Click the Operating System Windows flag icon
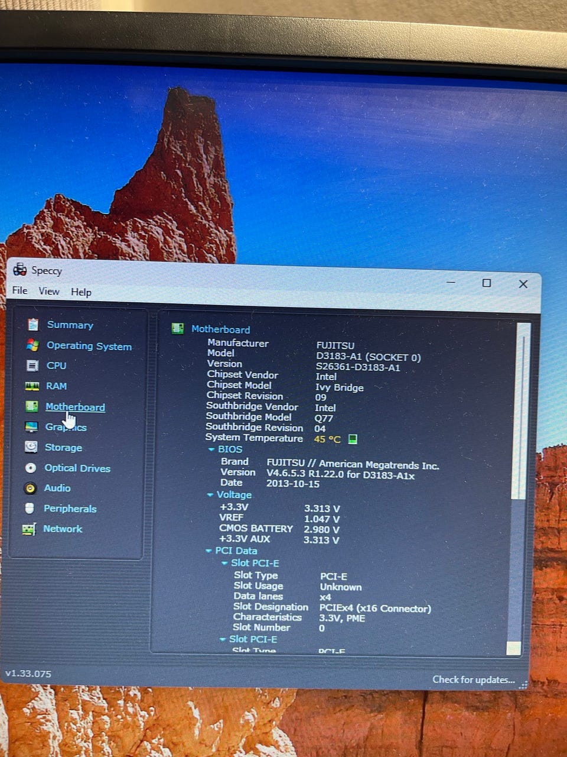 tap(32, 345)
